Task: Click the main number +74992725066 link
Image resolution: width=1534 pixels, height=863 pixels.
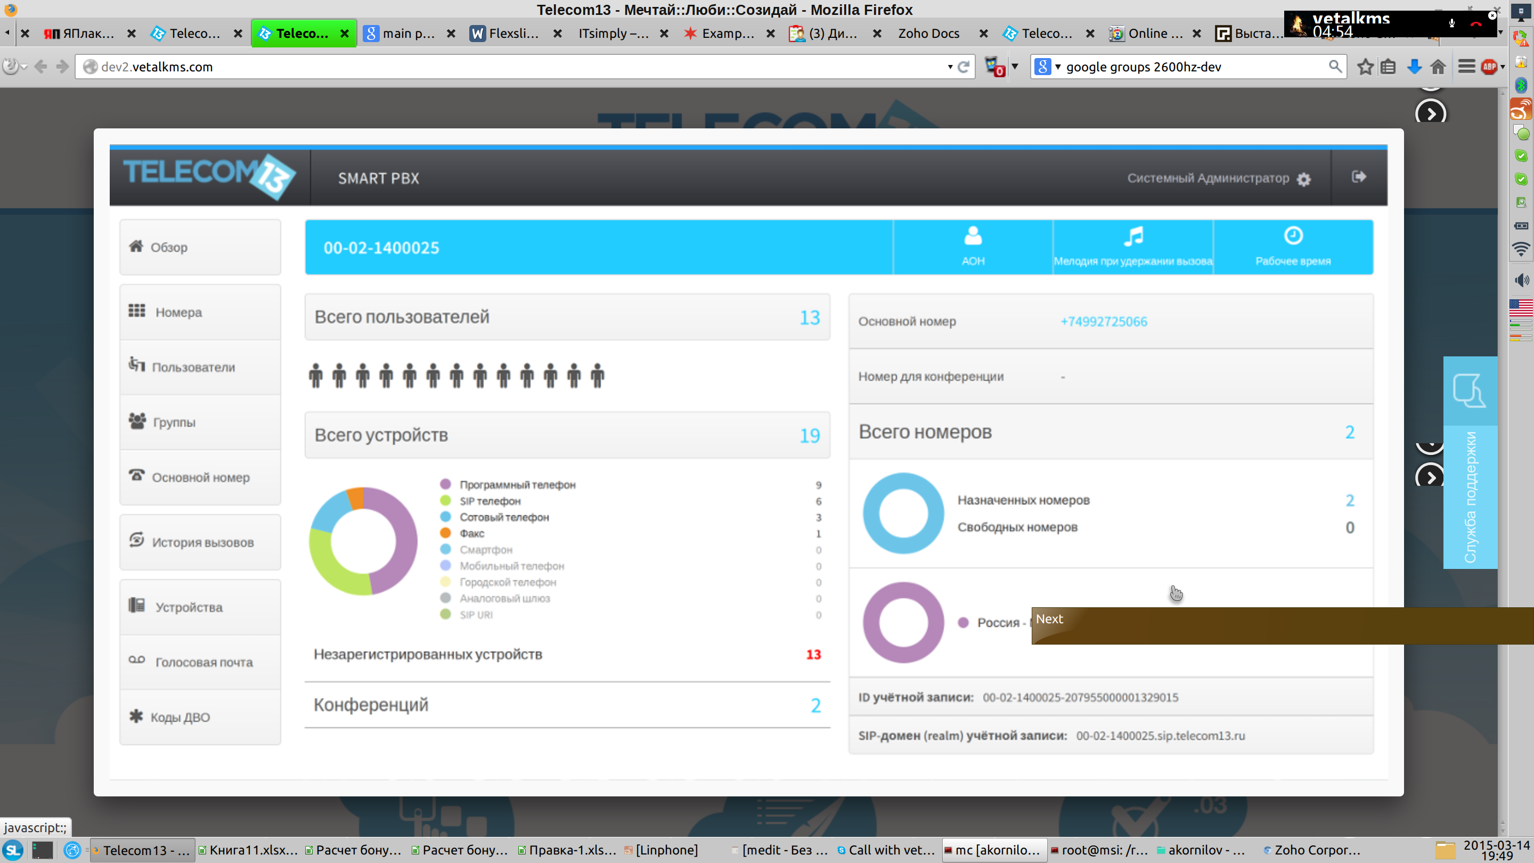Action: pyautogui.click(x=1104, y=322)
